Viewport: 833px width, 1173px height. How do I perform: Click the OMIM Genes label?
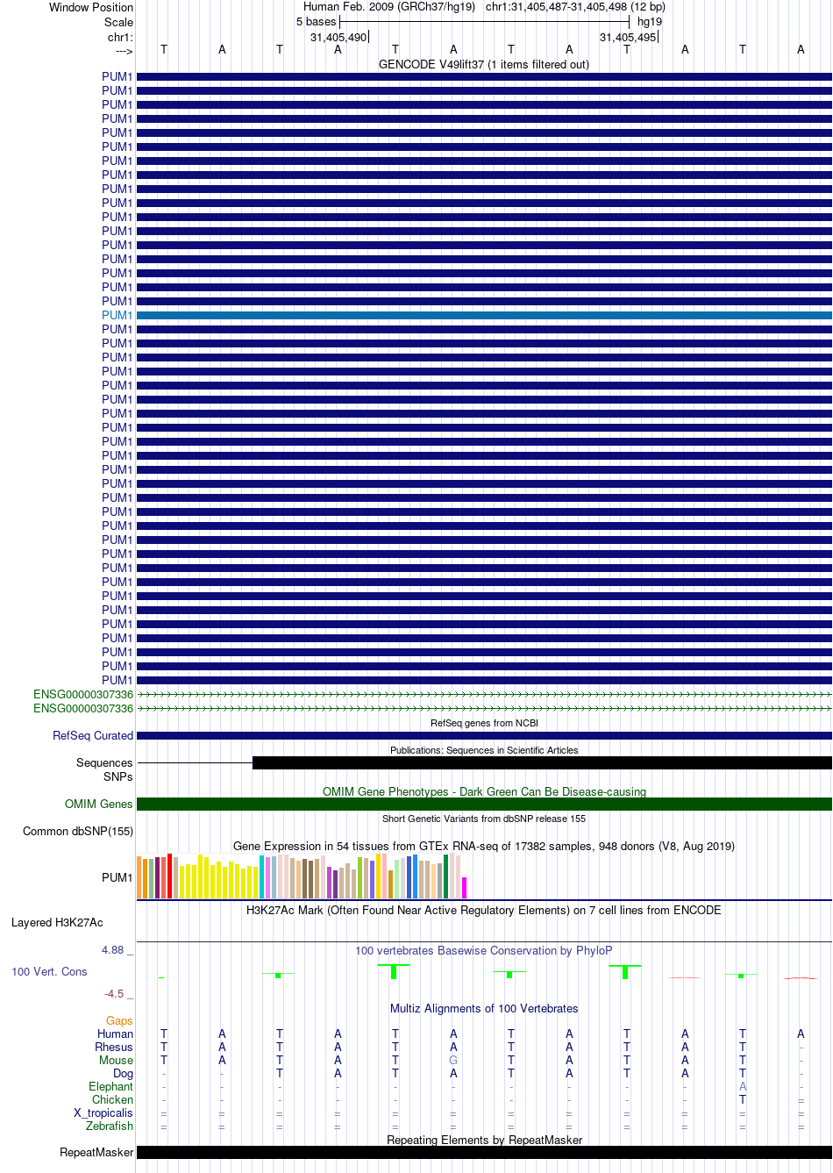(99, 804)
